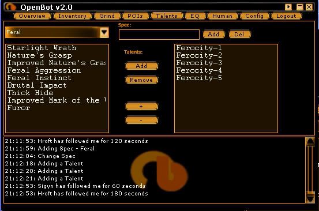Screen dimensions: 319x211
Task: Click Add button next to Spec field
Action: click(x=213, y=34)
